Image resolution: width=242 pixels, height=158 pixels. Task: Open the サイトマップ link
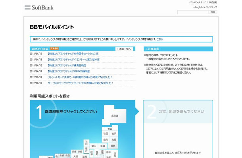(x=211, y=7)
